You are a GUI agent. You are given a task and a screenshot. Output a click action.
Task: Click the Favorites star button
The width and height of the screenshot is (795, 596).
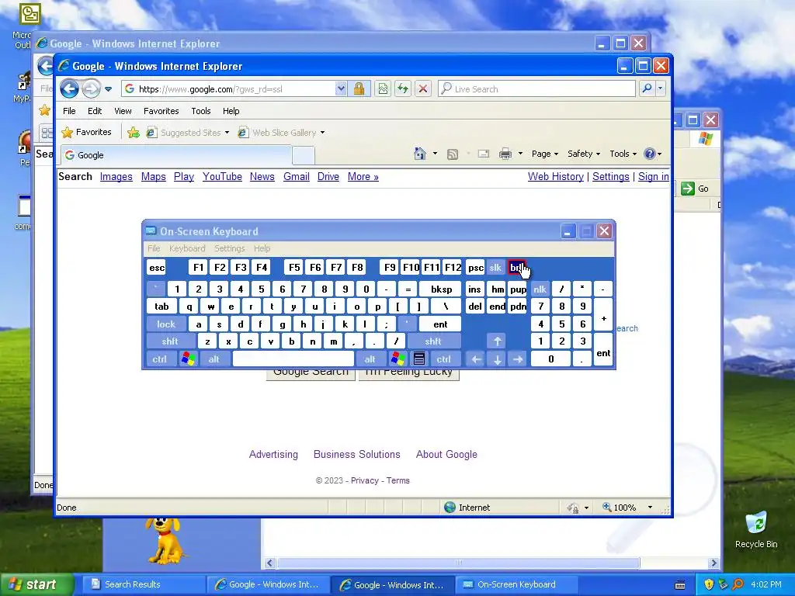pyautogui.click(x=86, y=132)
